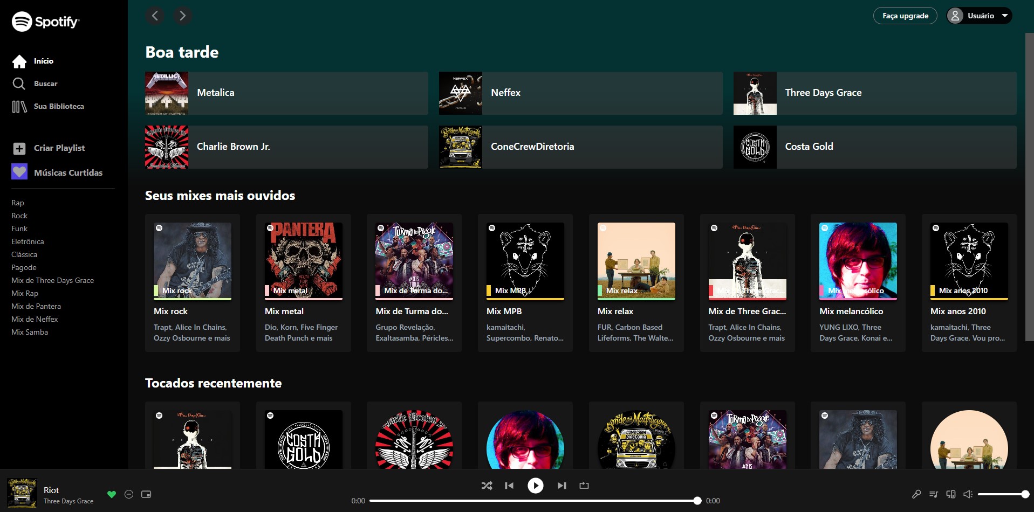This screenshot has height=512, width=1034.
Task: Adjust the volume slider
Action: (1002, 494)
